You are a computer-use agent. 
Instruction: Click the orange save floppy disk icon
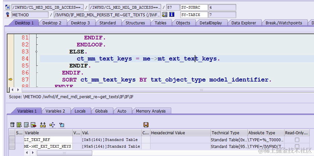click(x=146, y=125)
